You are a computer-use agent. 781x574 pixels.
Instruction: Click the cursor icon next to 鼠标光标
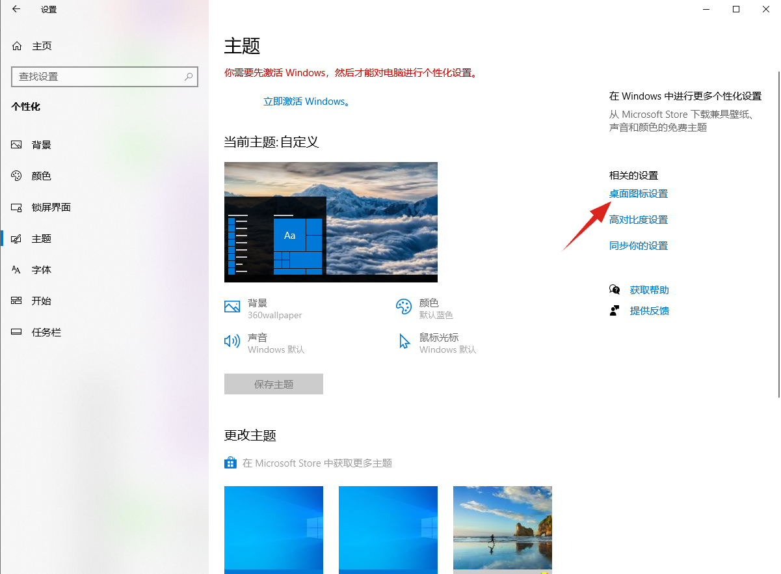[x=404, y=342]
